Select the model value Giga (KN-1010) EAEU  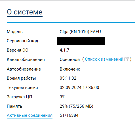click(80, 32)
